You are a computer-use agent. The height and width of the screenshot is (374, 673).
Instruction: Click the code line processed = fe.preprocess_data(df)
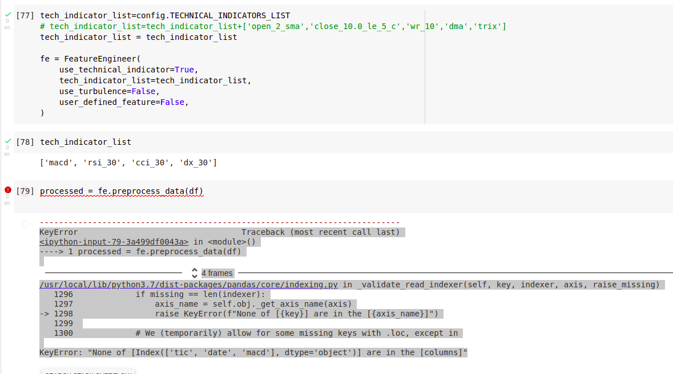[122, 192]
